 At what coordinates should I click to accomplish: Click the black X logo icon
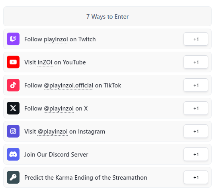[x=13, y=108]
